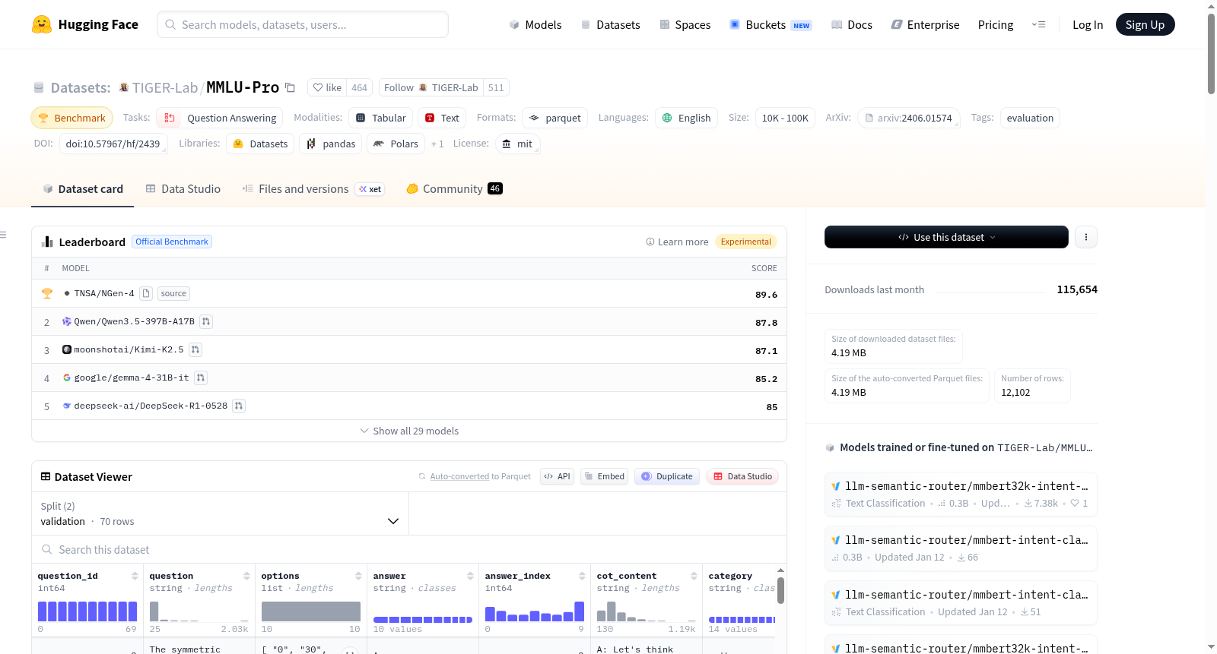1217x654 pixels.
Task: Open the left sidebar table of contents icon
Action: pos(3,235)
